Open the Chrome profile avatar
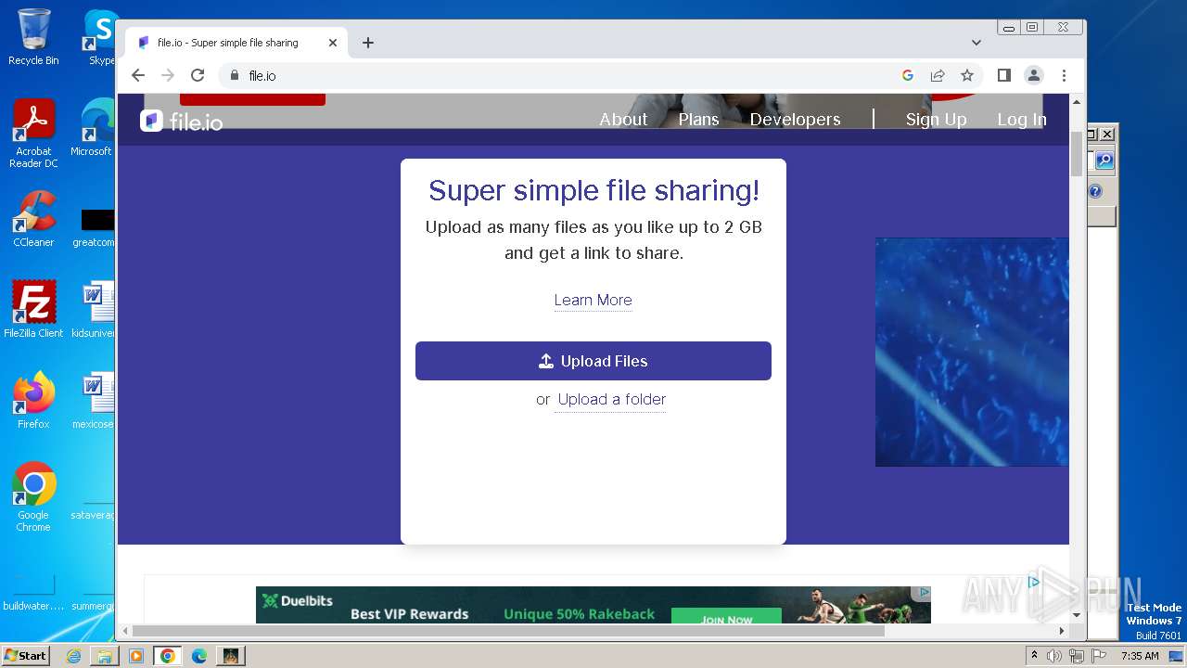The width and height of the screenshot is (1187, 668). tap(1034, 76)
